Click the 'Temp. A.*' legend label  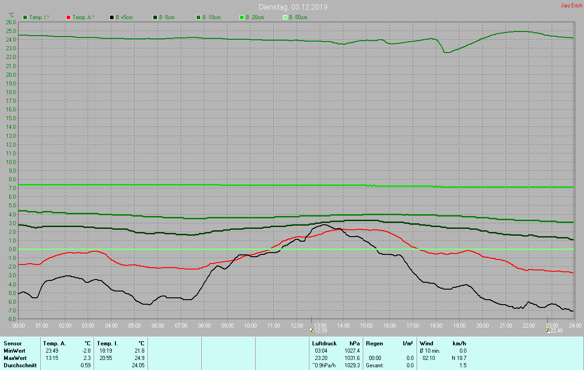point(83,17)
